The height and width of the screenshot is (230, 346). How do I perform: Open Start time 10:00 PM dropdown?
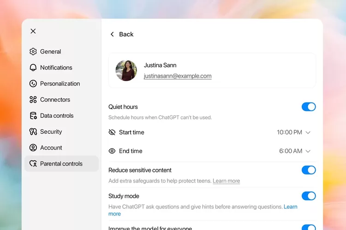(293, 132)
